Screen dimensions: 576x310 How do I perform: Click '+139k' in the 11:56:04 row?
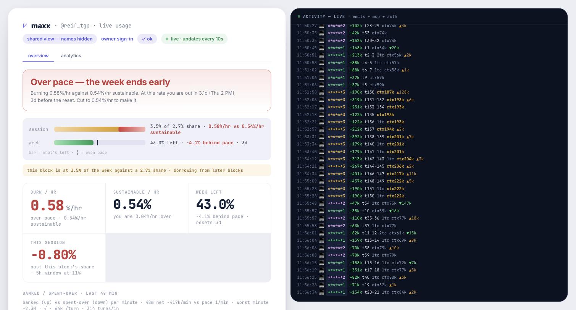[356, 241]
